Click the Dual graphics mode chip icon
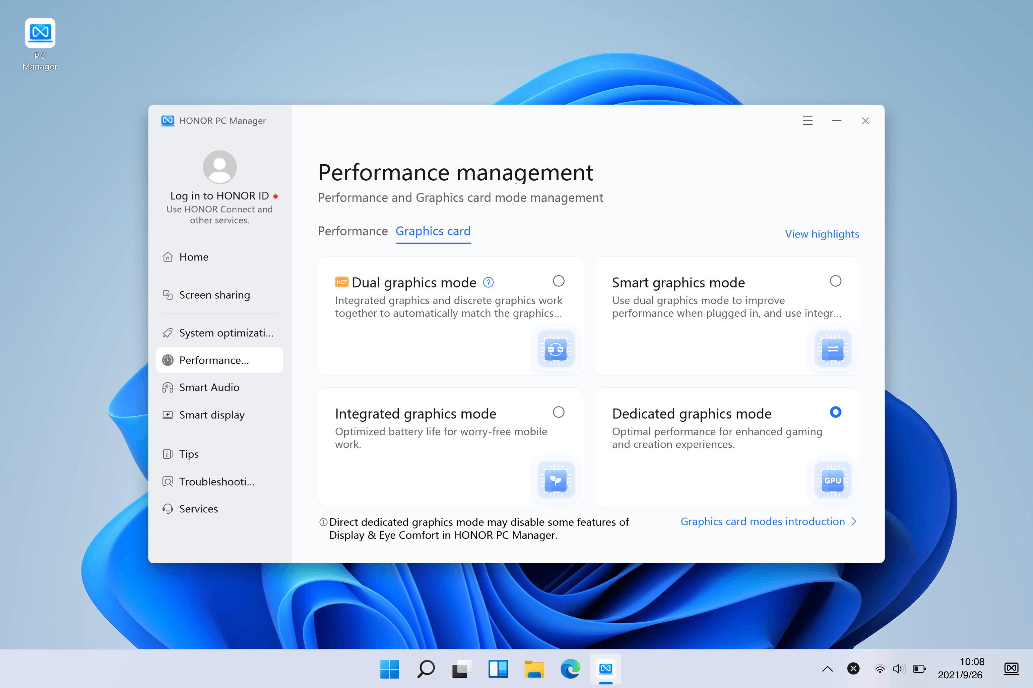The image size is (1033, 688). coord(556,349)
